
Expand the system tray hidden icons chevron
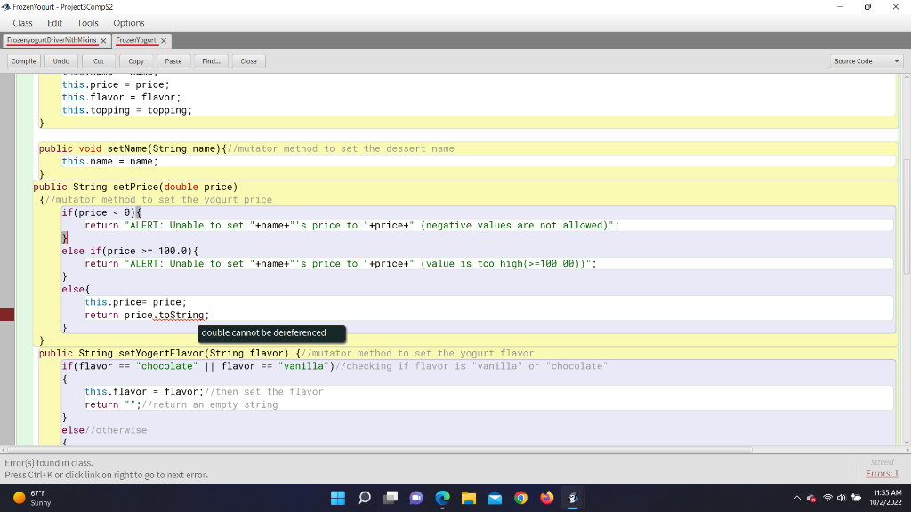798,498
